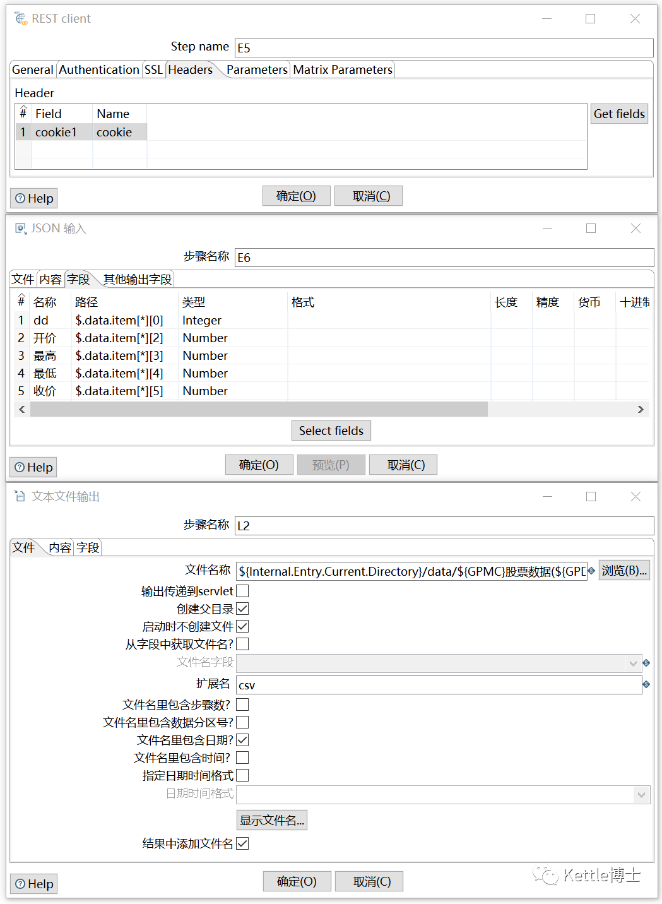
Task: Click the 浏览(B)... browse button
Action: [624, 571]
